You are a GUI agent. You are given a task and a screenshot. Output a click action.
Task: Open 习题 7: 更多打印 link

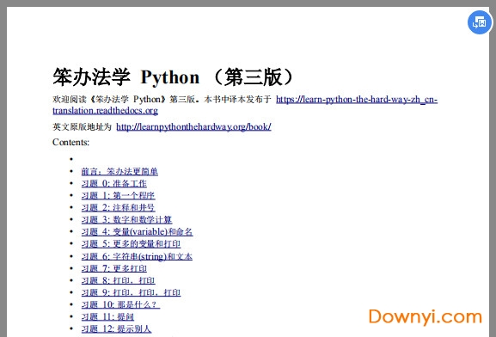(113, 268)
